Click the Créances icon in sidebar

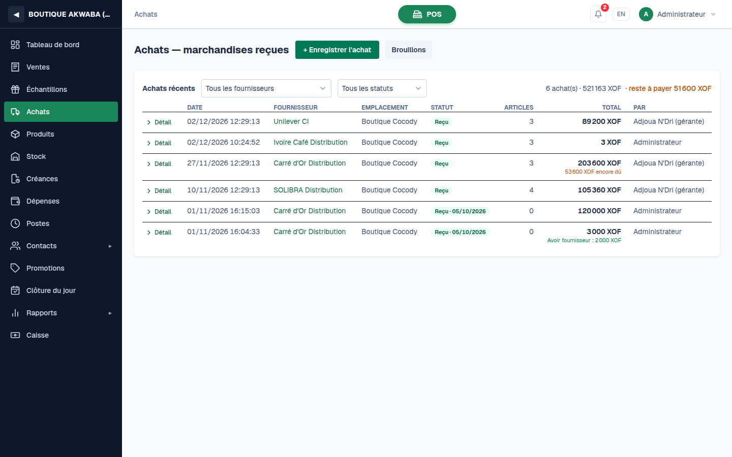click(15, 179)
